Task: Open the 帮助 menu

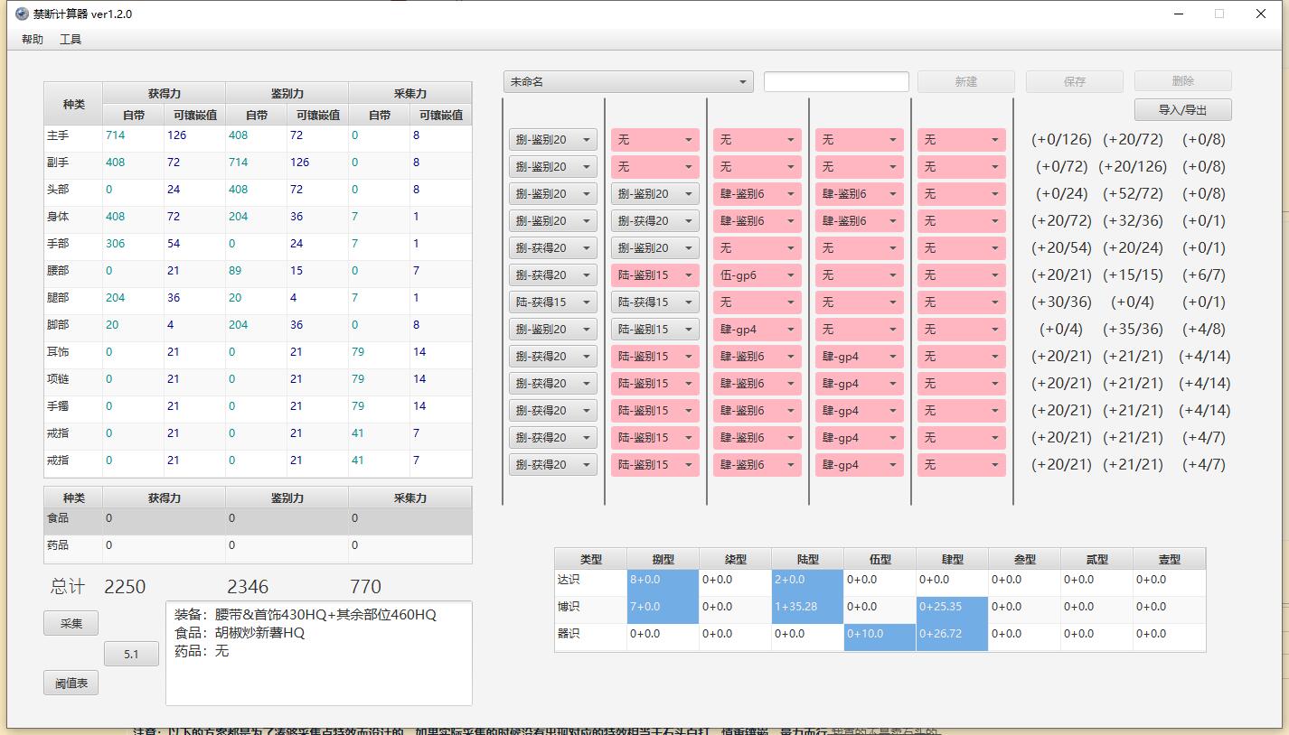Action: [31, 39]
